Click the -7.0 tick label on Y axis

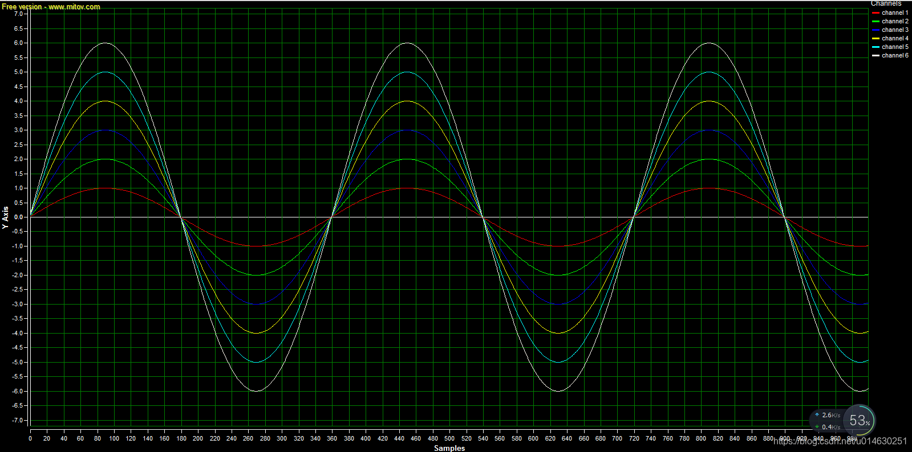click(x=17, y=420)
